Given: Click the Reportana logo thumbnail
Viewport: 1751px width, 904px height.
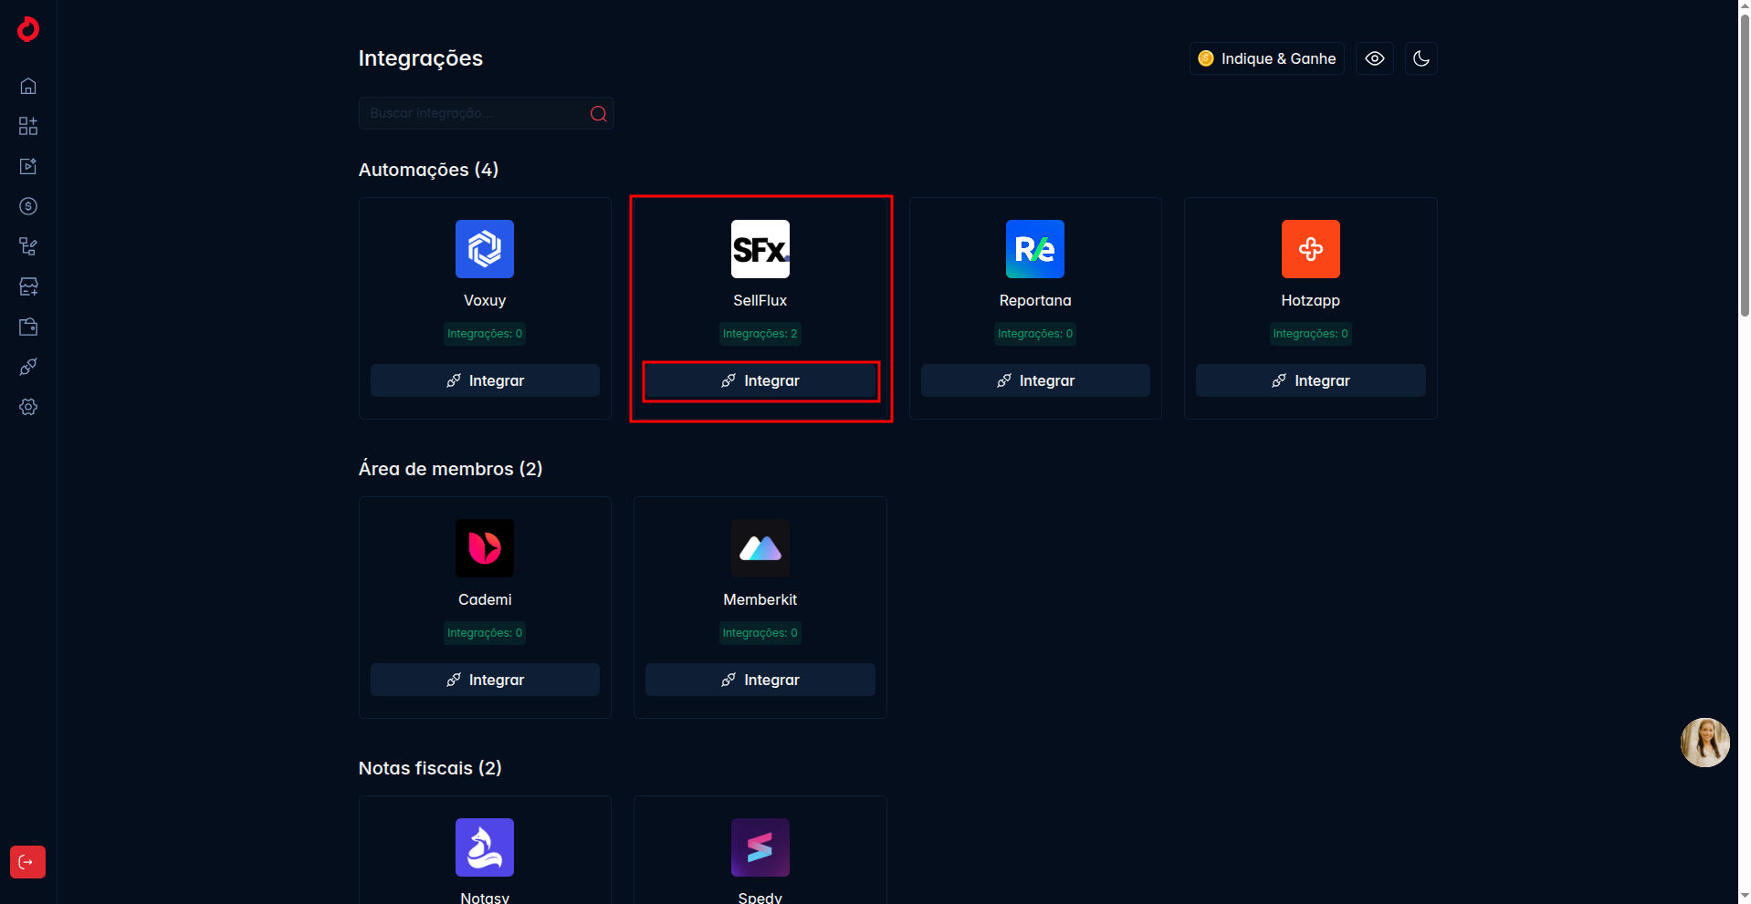Looking at the screenshot, I should pos(1035,249).
